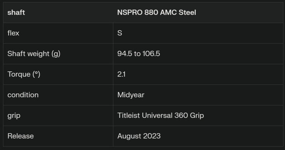Click the 'Release' row label

pos(21,136)
